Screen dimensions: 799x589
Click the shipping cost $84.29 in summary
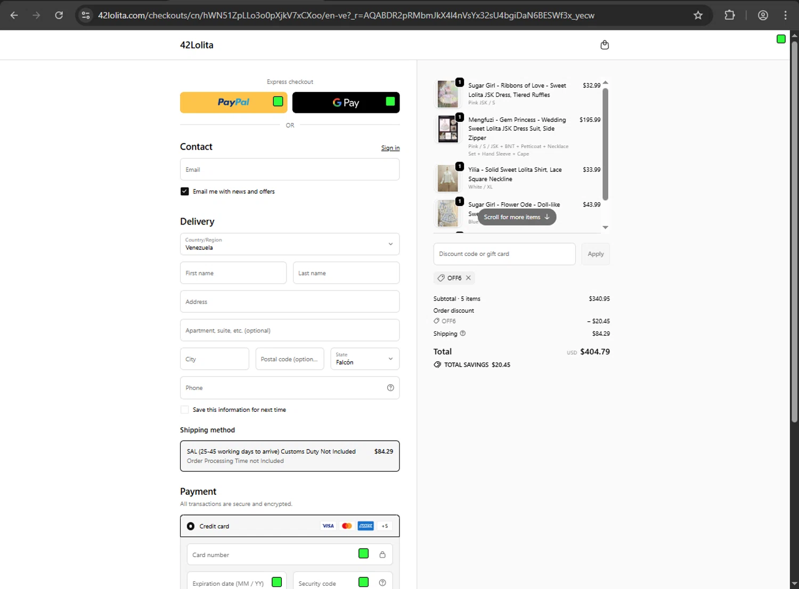coord(601,334)
